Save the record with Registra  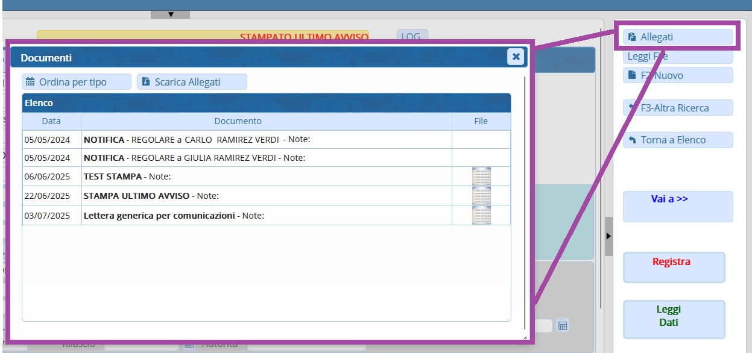pos(673,267)
